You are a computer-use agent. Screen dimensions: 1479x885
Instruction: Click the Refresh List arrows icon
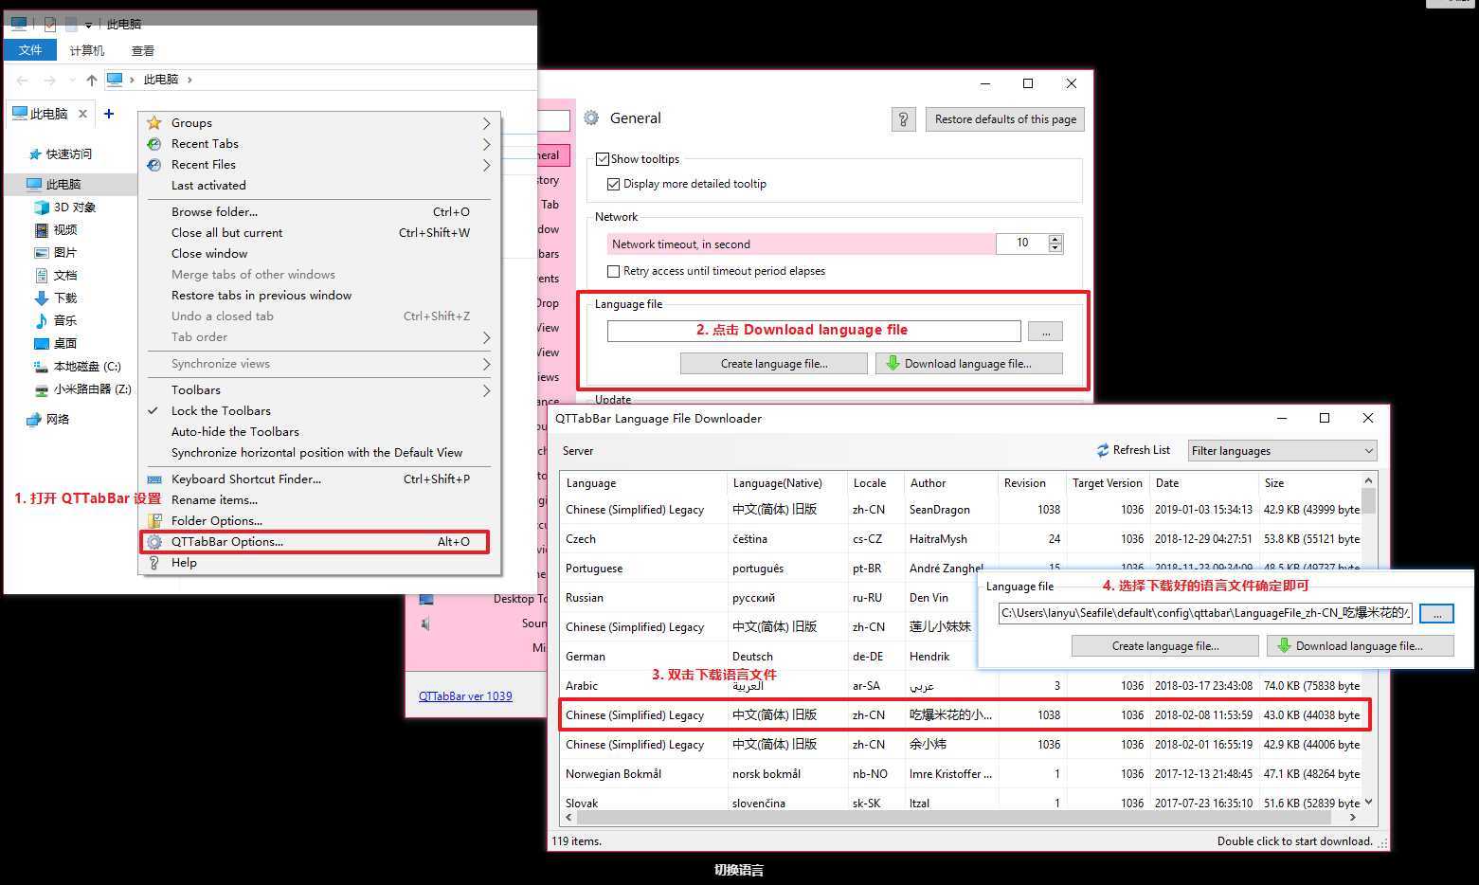pos(1103,451)
